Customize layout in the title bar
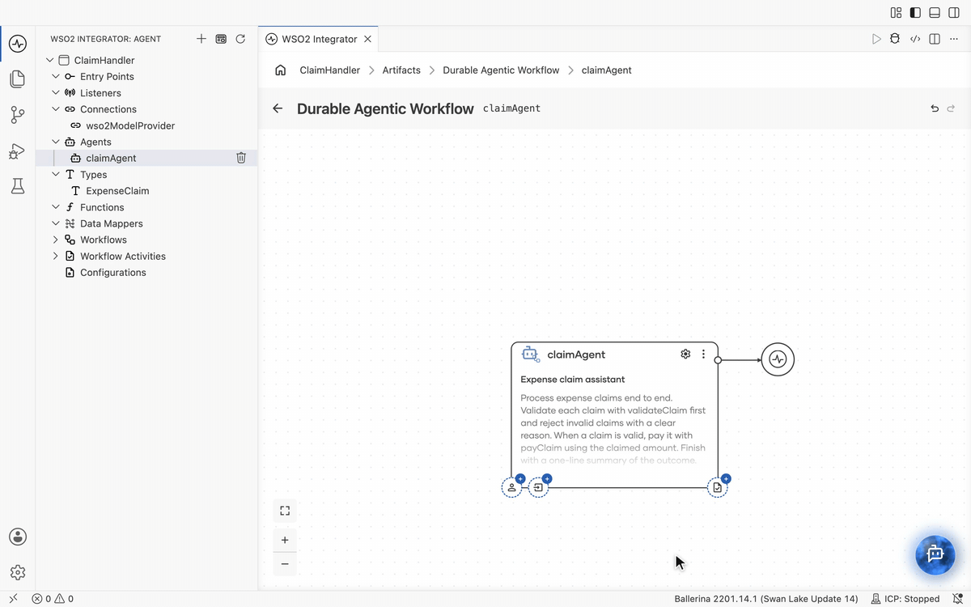 pyautogui.click(x=896, y=12)
